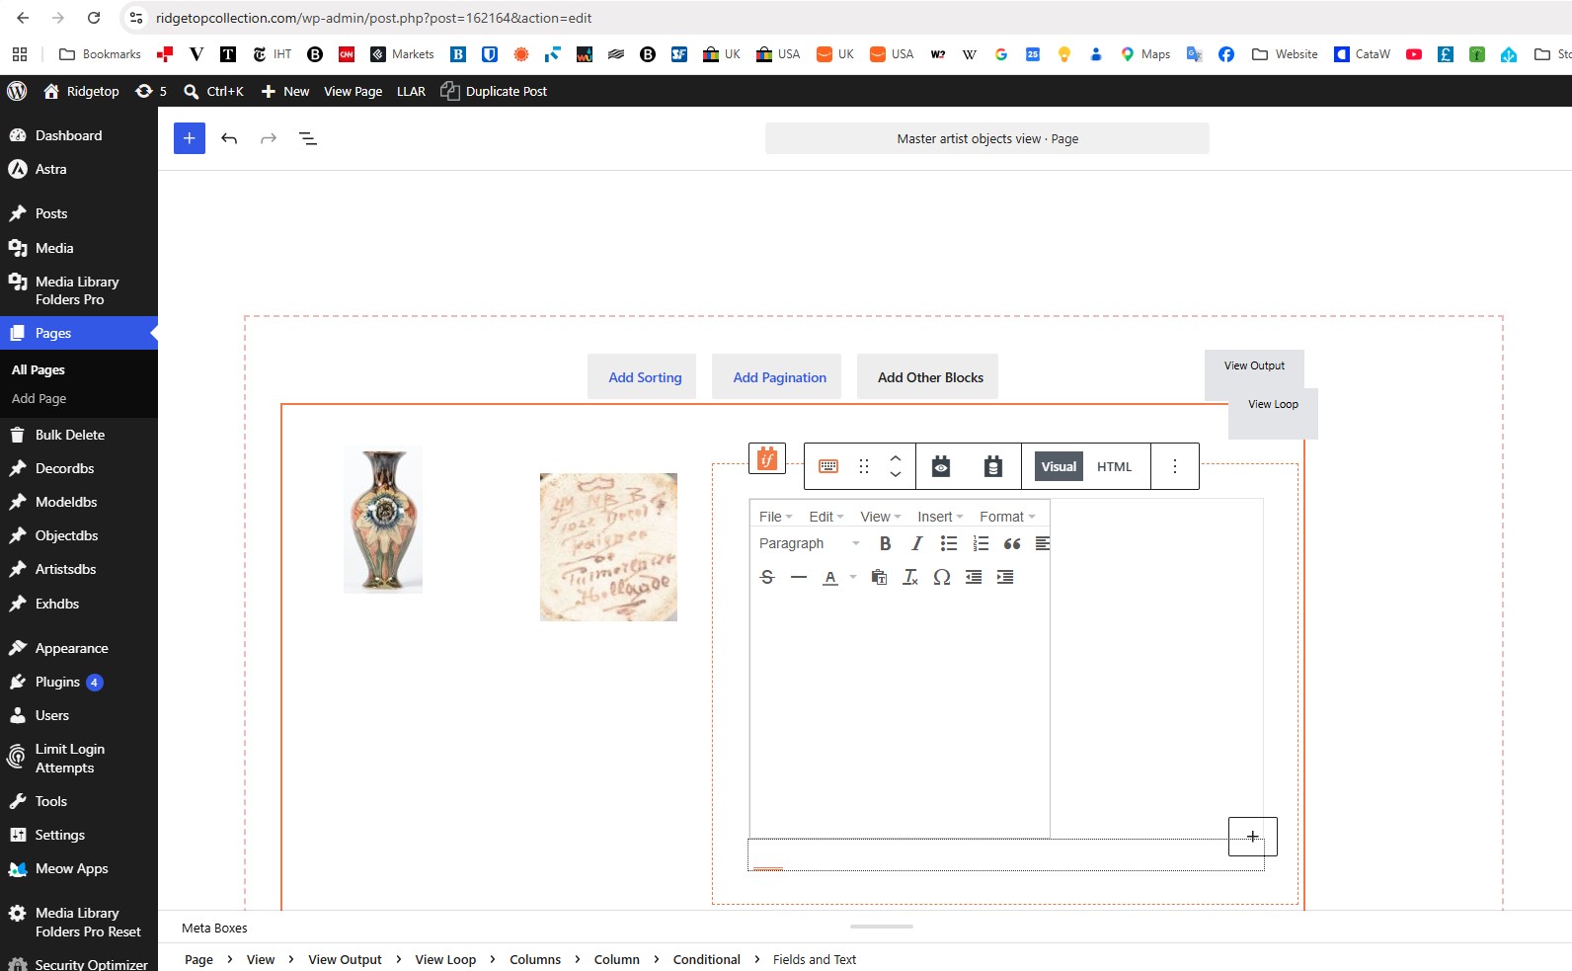Image resolution: width=1572 pixels, height=971 pixels.
Task: Click the increase indent icon
Action: tap(1005, 577)
